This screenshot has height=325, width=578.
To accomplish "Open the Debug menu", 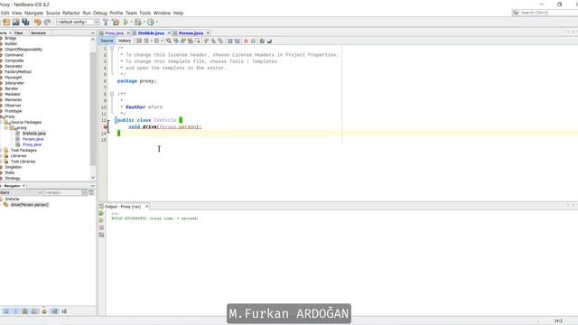I will 100,13.
